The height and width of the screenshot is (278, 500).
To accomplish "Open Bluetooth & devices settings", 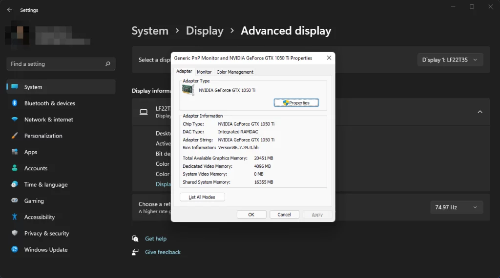I will coord(61,103).
